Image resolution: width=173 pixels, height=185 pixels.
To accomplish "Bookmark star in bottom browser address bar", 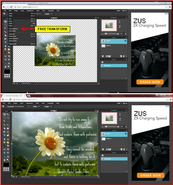I will (x=167, y=100).
